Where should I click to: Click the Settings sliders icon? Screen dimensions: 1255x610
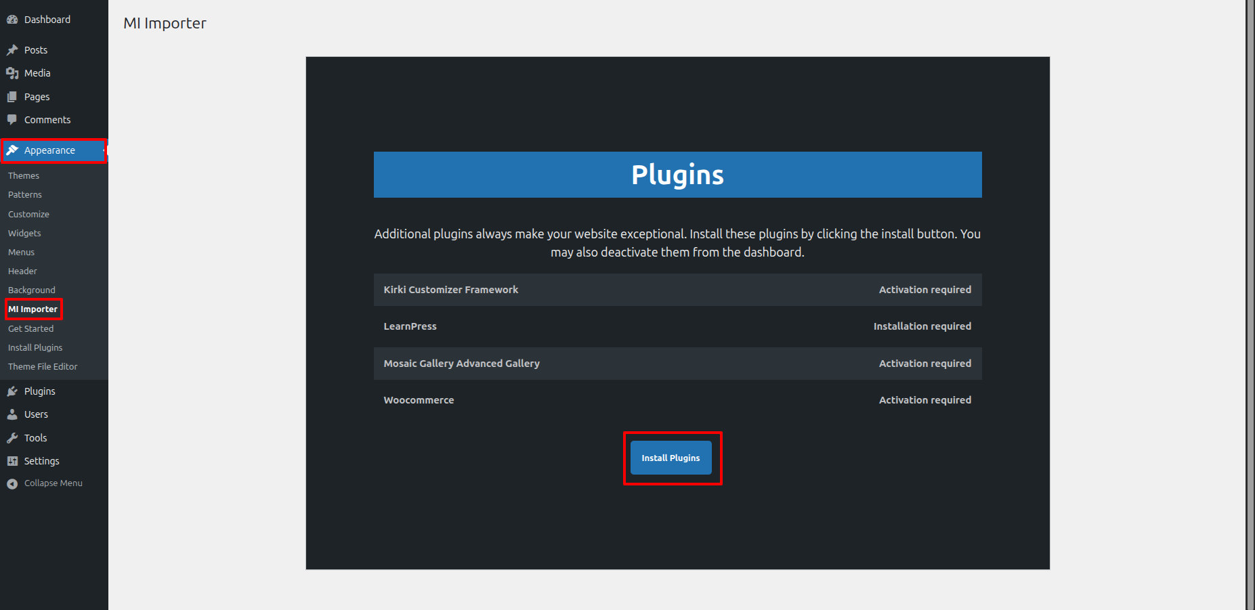pos(12,461)
